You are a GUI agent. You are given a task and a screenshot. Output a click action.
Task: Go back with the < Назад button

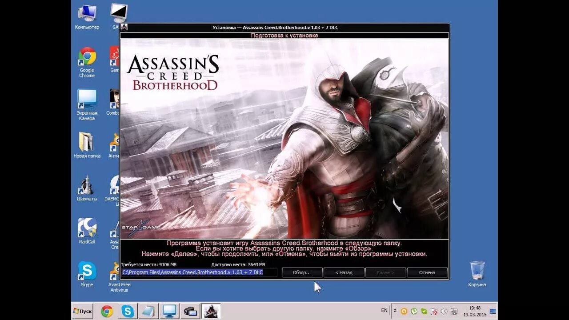pos(344,272)
